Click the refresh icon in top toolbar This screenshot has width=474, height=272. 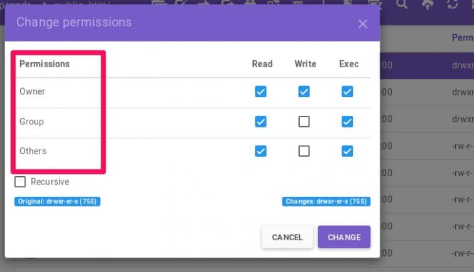click(453, 4)
